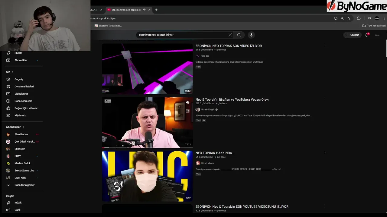The height and width of the screenshot is (217, 387).
Task: Open Chrome three-dot menu
Action: coord(384,18)
